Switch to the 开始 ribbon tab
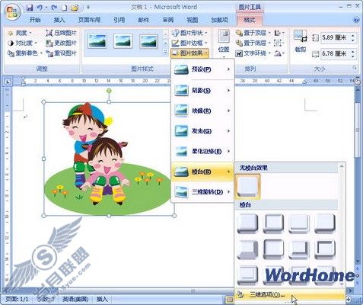This screenshot has height=305, width=363. [35, 20]
